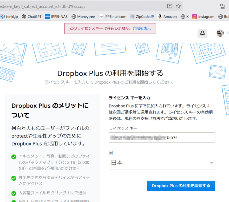Click the notification bell icon

(202, 33)
